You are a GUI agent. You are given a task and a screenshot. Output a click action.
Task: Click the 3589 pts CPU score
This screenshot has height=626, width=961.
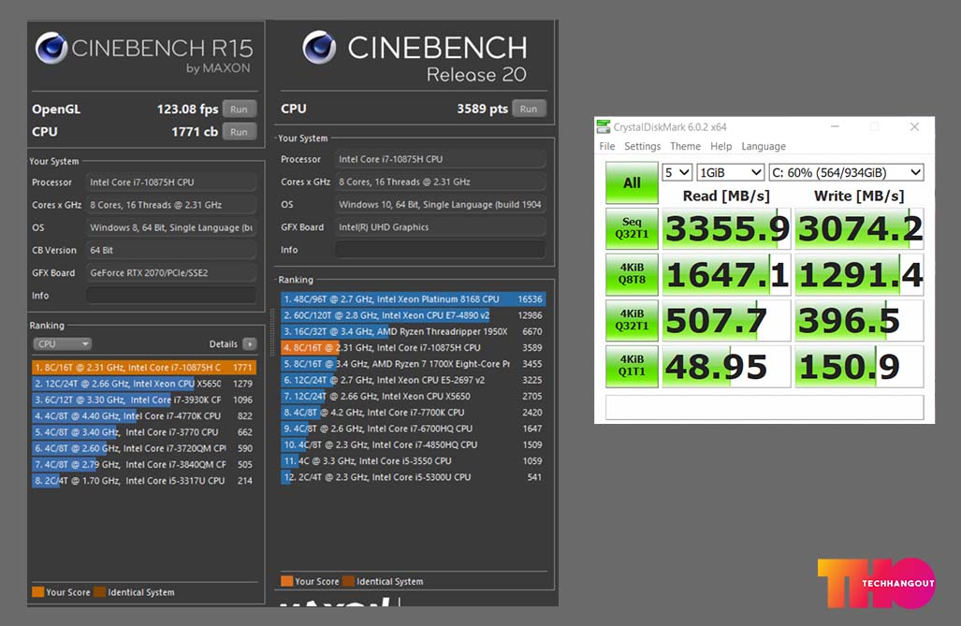[x=482, y=109]
